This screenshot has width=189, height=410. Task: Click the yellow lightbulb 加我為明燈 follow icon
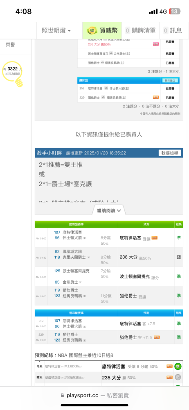pos(13,74)
